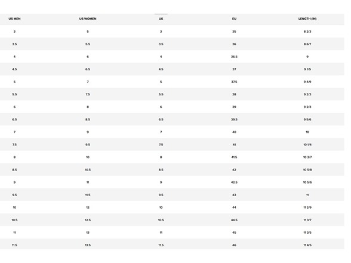Viewport: 351px width, 263px height.
Task: Click the EU size 39.5 cell
Action: point(234,120)
